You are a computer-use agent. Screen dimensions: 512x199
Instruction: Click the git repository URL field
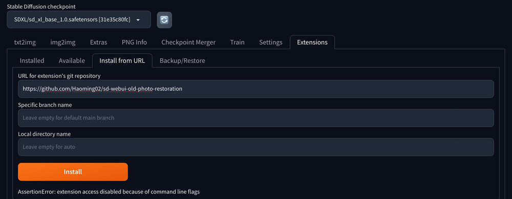[x=255, y=89]
